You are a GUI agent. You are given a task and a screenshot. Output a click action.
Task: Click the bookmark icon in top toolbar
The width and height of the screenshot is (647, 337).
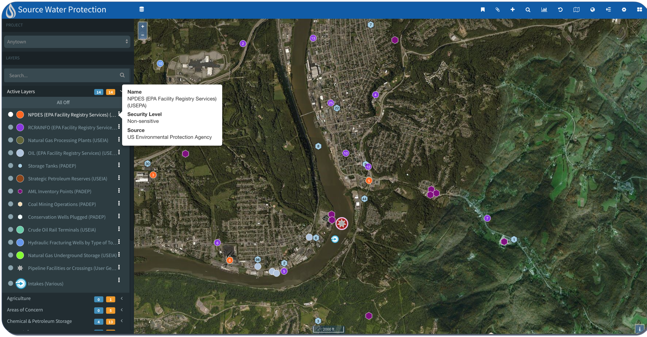pos(483,10)
